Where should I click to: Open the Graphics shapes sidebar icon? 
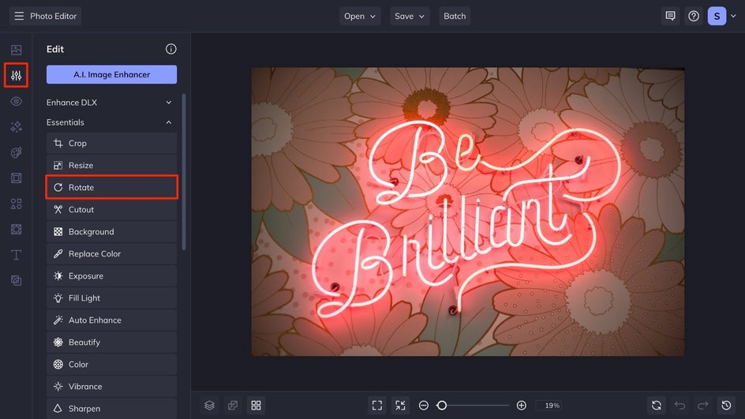pyautogui.click(x=16, y=204)
